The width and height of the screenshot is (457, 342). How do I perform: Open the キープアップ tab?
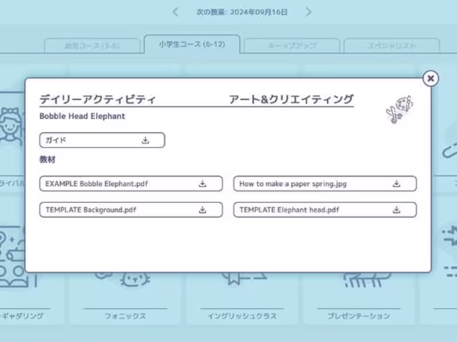292,46
